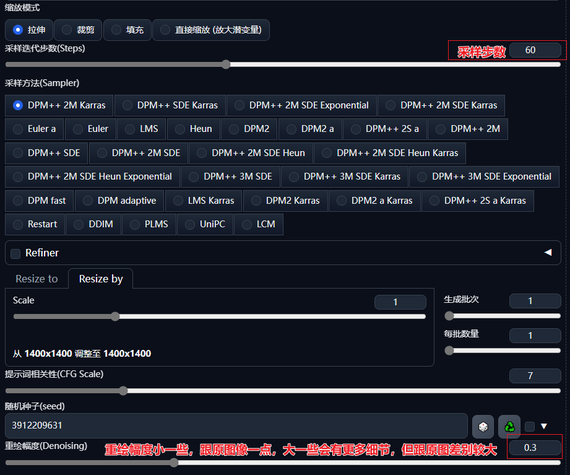This screenshot has width=570, height=475.
Task: Select DPM++ 2M SDE Heun Exponential sampler
Action: tap(92, 176)
